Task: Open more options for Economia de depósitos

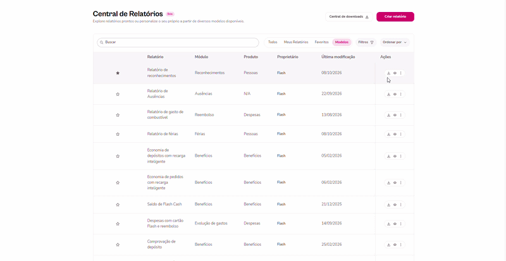Action: (x=401, y=156)
